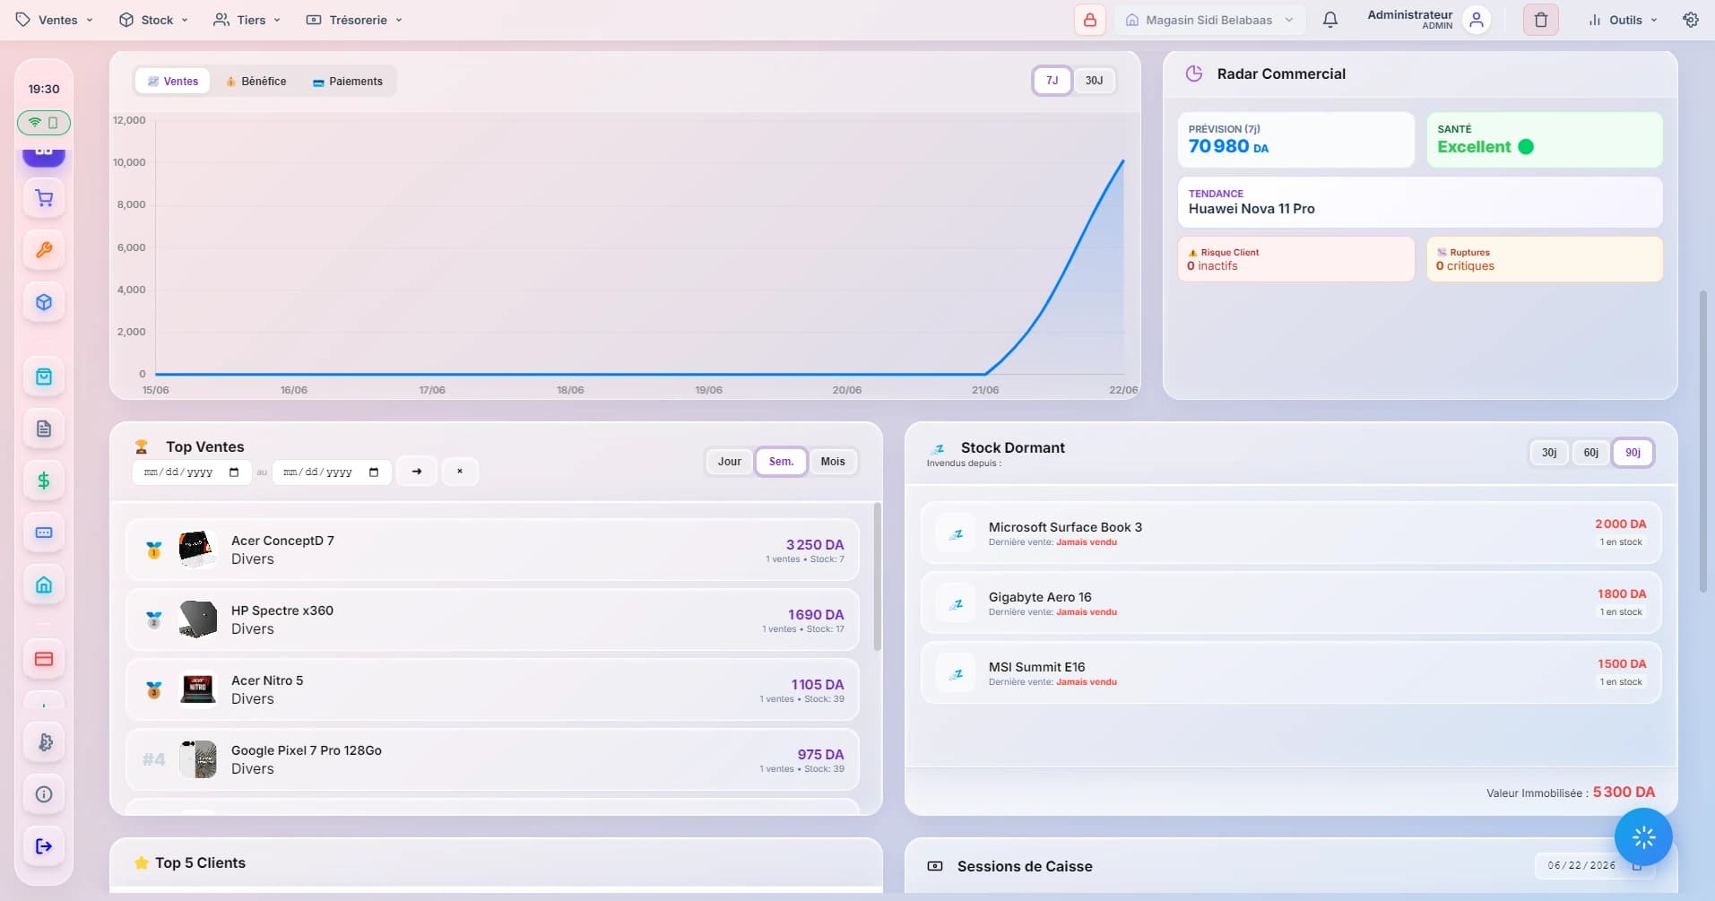Expand the Stock menu
This screenshot has height=901, width=1715.
click(x=154, y=20)
